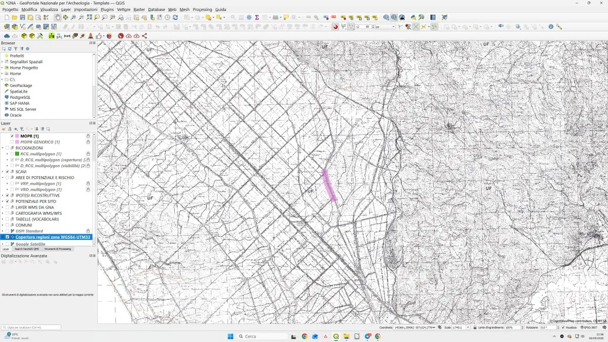Click the red share icon in plugin toolbar
The width and height of the screenshot is (608, 342).
(x=144, y=36)
